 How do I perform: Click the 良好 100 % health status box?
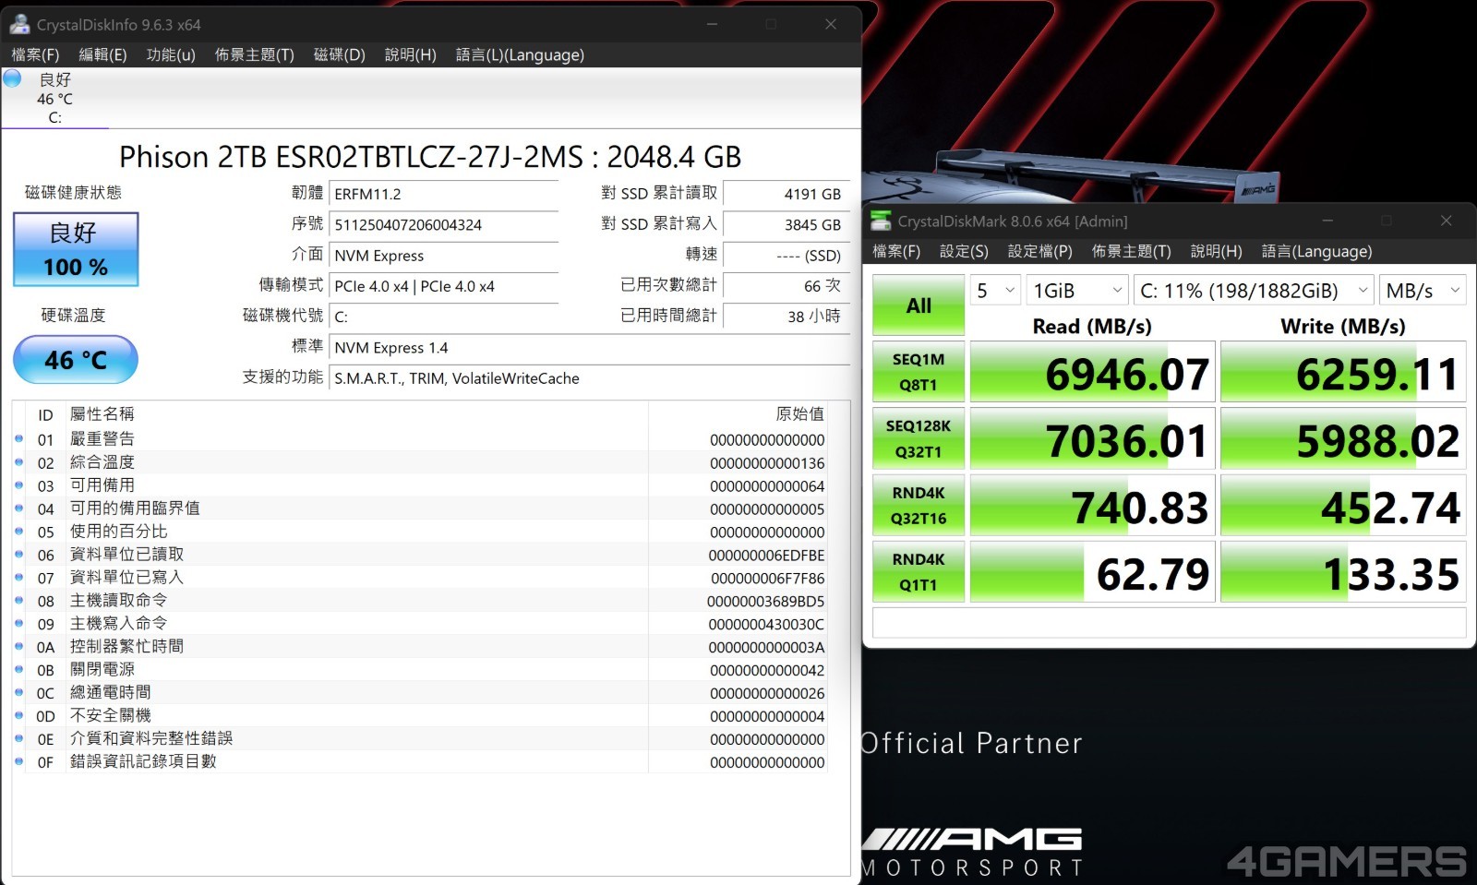coord(76,249)
